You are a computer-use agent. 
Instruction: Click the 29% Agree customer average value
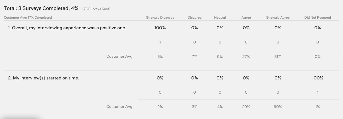pos(246,107)
